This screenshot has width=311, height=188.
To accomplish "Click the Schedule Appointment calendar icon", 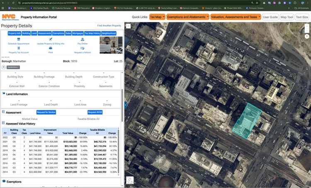I will (19, 39).
